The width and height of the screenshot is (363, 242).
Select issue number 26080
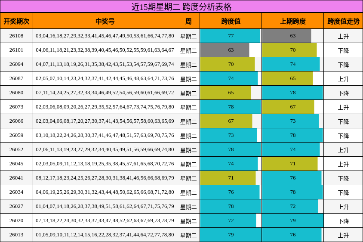[16, 93]
